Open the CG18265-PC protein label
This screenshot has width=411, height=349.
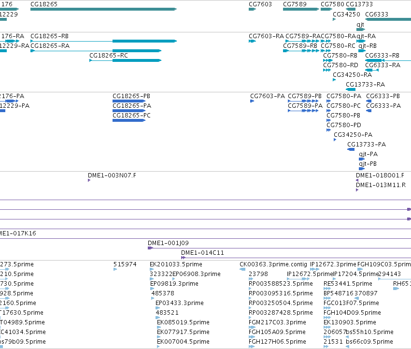point(131,116)
